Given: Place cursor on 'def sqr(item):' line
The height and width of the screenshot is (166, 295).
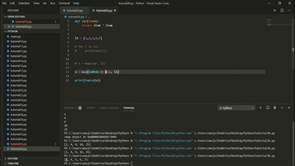Looking at the screenshot, I should (x=87, y=21).
